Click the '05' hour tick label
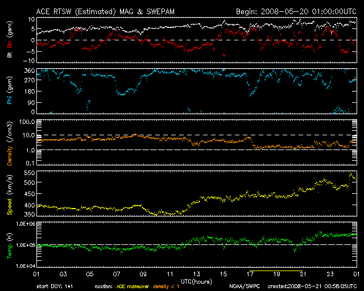This screenshot has width=364, height=291. [90, 275]
